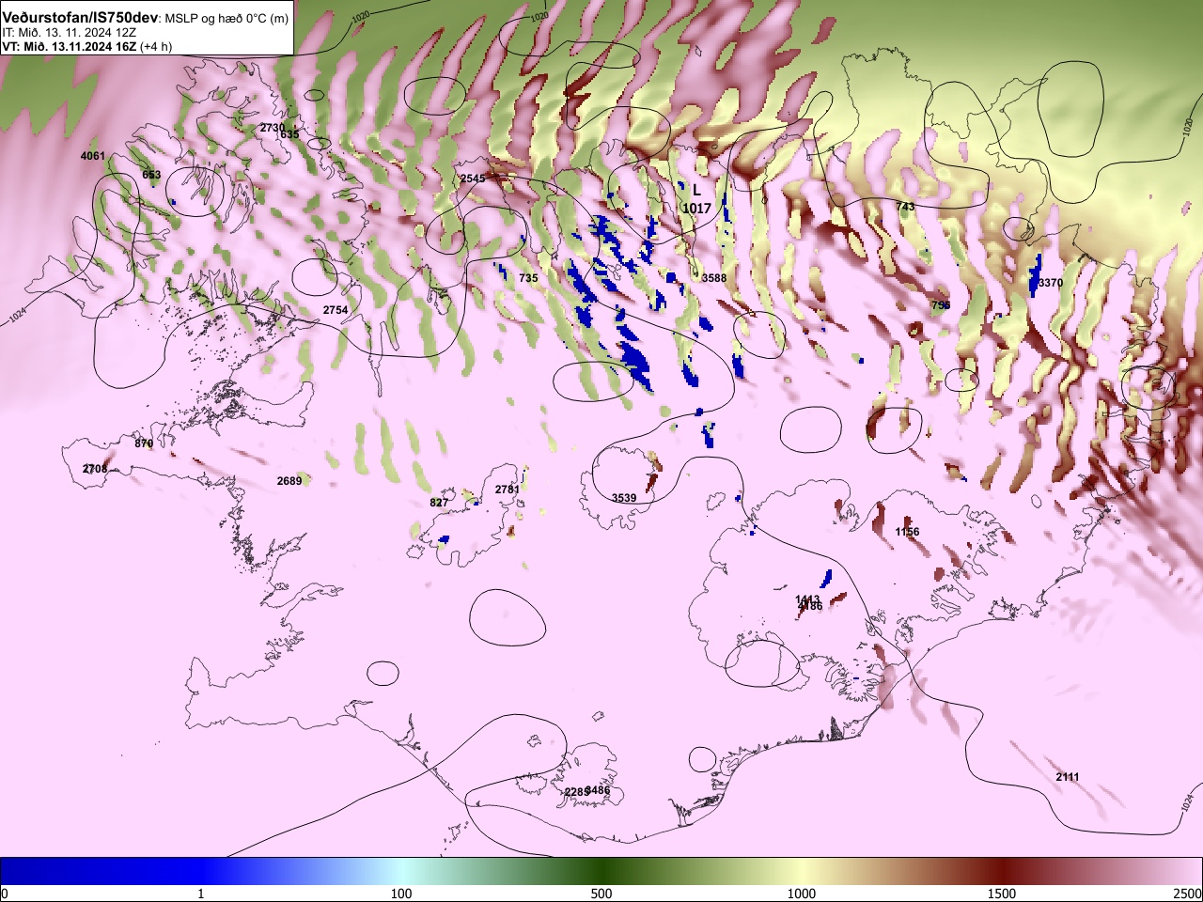Click the dark red section of the colorbar

[1002, 871]
